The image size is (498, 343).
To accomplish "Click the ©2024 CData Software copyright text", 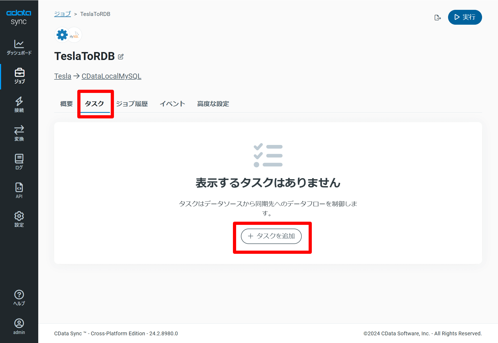I will [x=423, y=333].
